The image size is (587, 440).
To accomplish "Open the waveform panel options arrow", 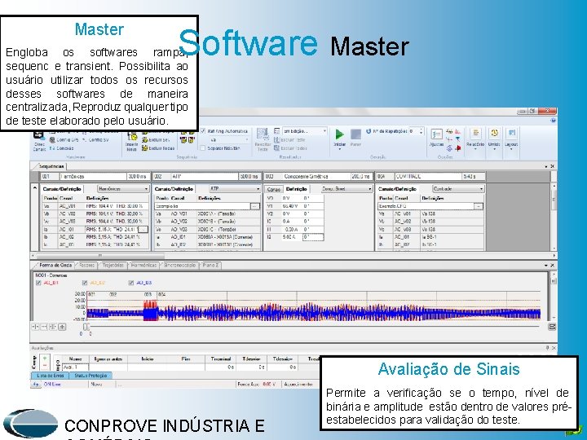I will coord(545,266).
